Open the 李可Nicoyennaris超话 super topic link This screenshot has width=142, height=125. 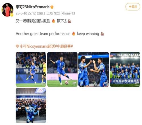tap(37, 46)
